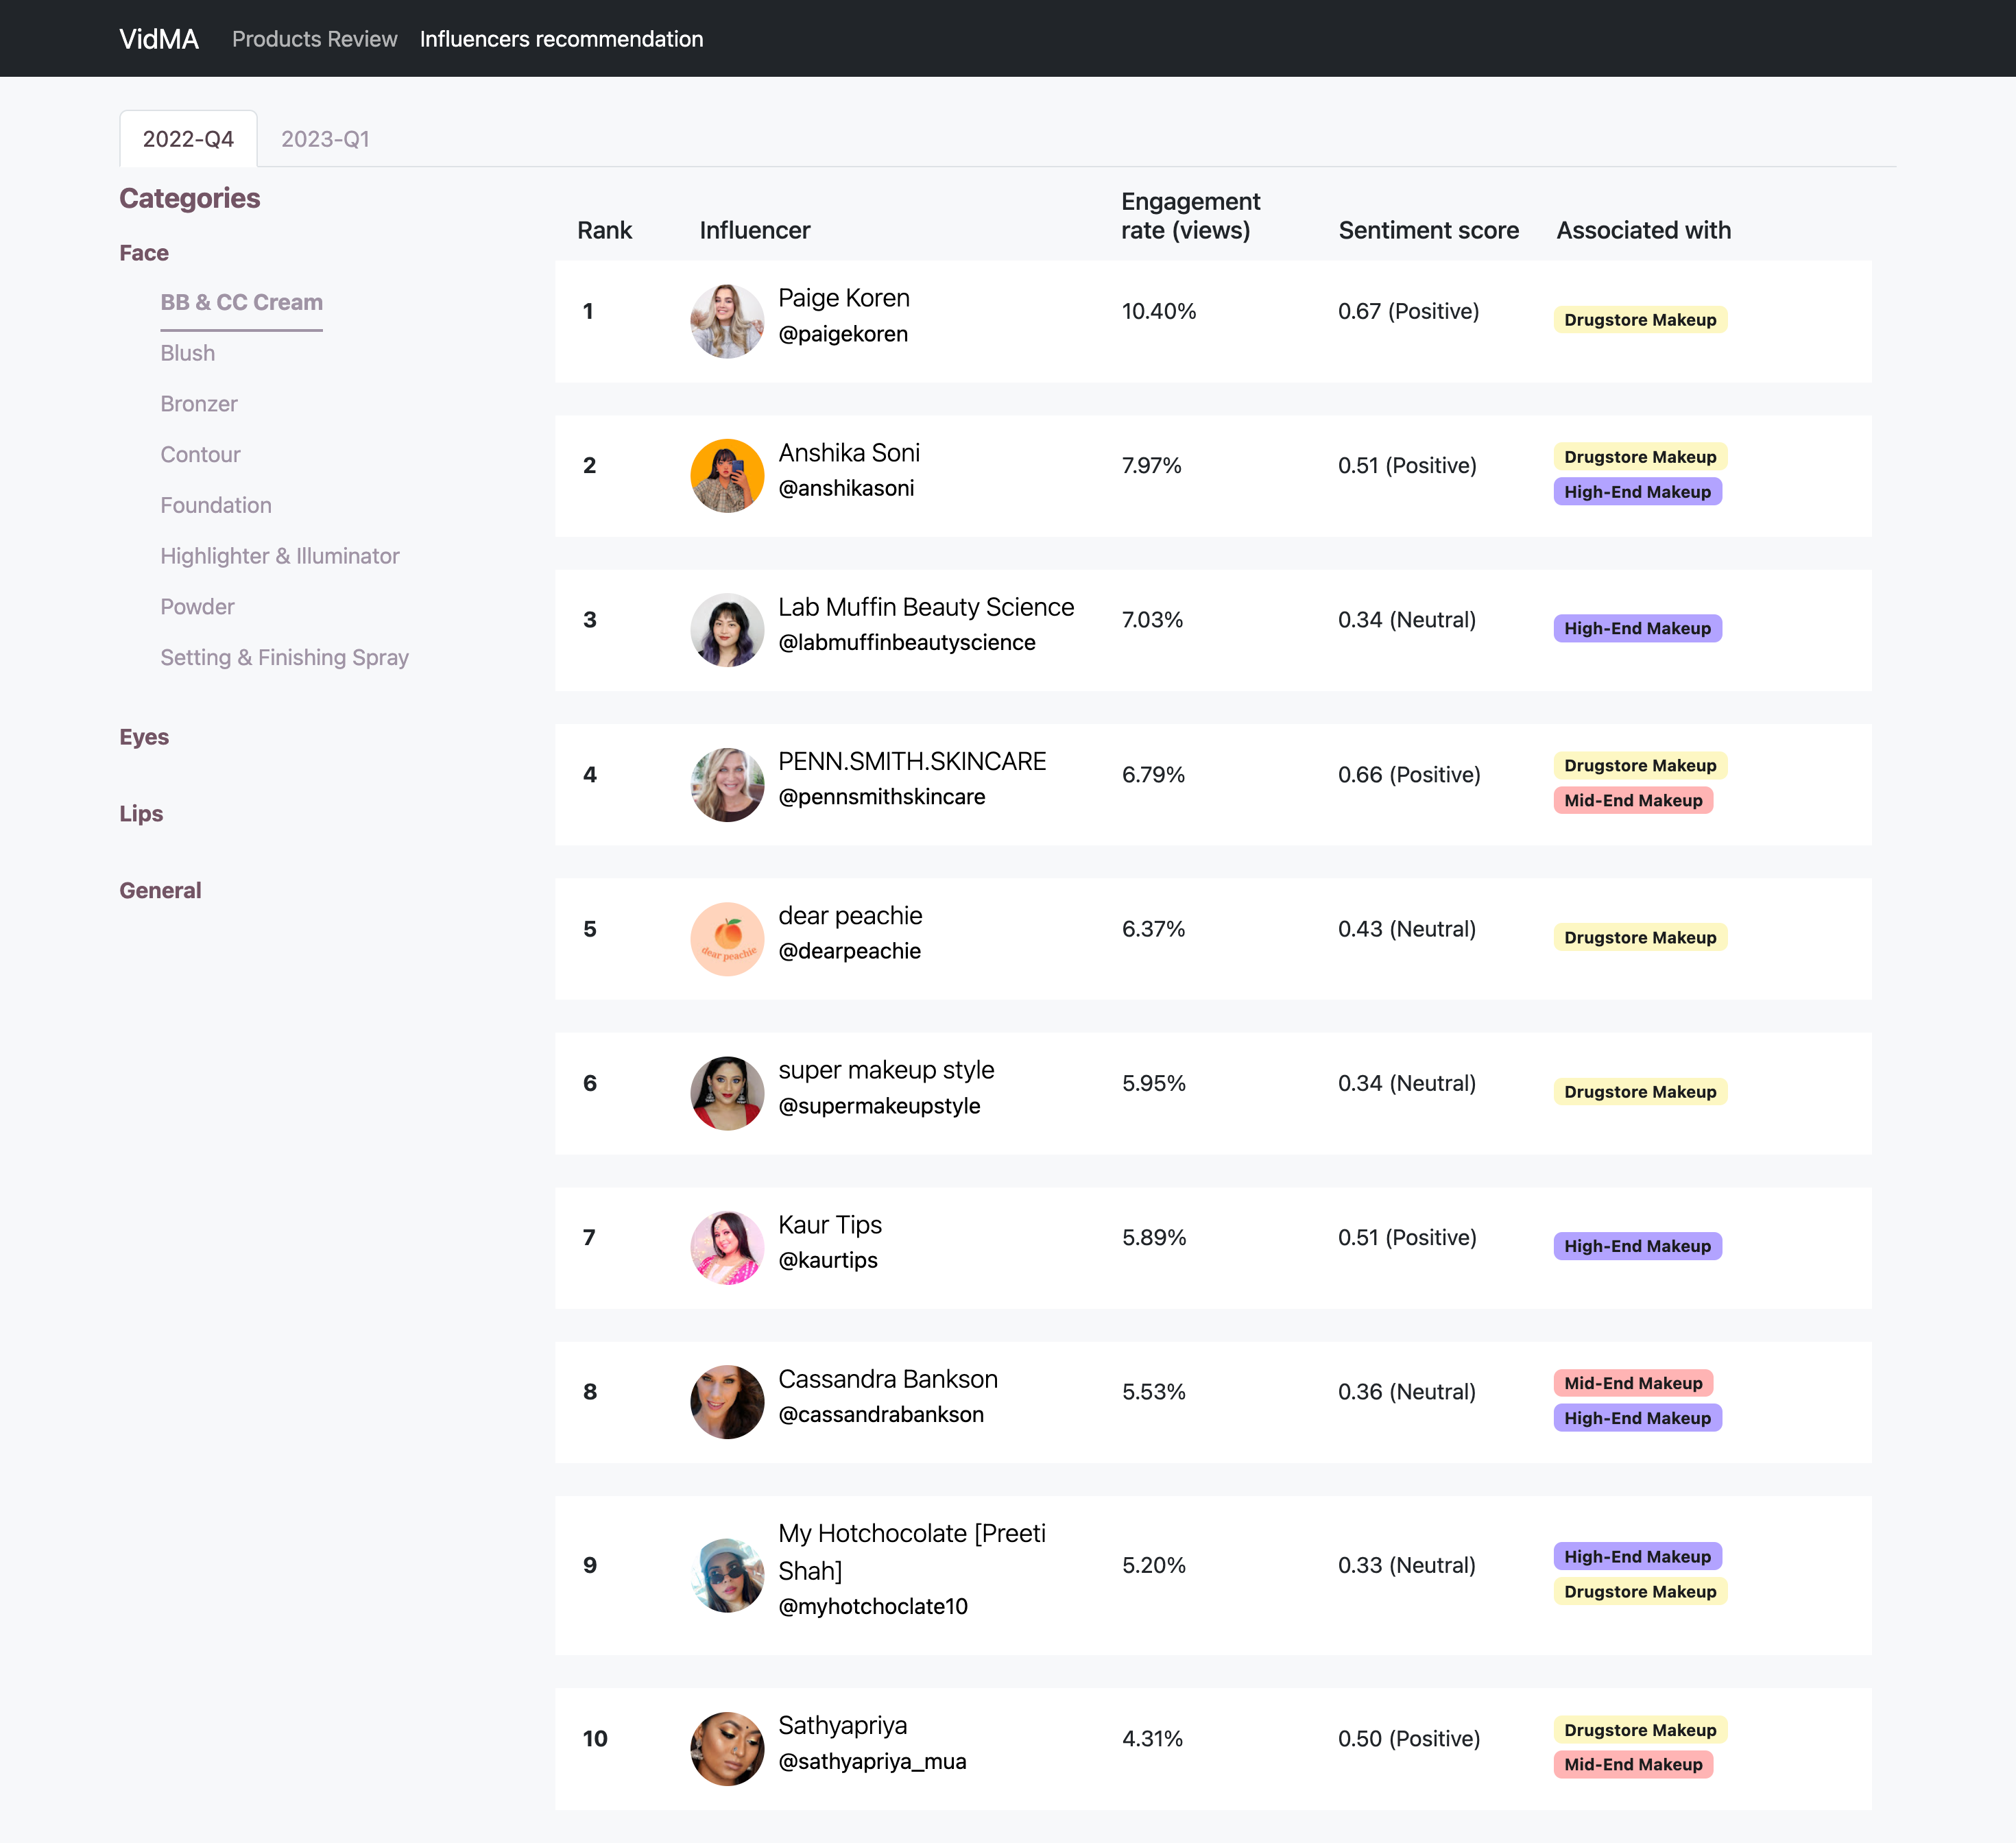Switch to the 2023-Q1 tab

coord(325,139)
